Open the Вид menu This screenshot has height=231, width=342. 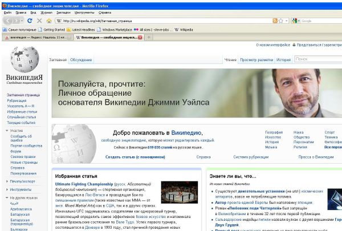point(34,13)
